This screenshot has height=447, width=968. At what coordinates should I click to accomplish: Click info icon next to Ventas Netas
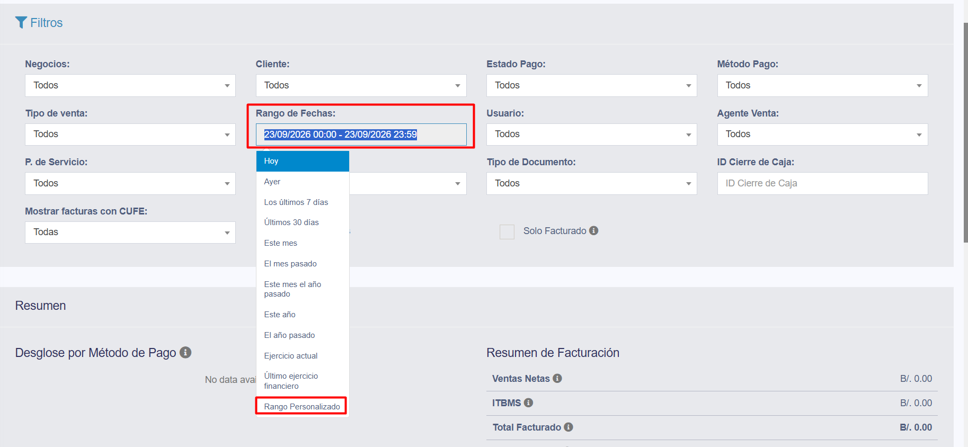point(557,378)
